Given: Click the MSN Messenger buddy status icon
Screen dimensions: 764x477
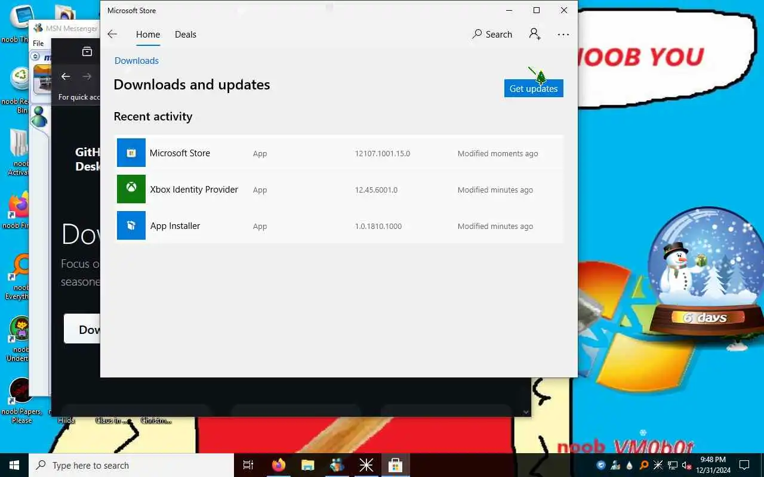Looking at the screenshot, I should coord(39,116).
